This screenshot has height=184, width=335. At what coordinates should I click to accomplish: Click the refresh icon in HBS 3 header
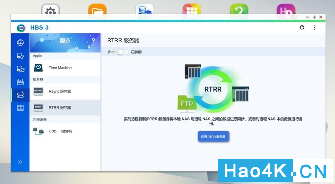point(302,27)
